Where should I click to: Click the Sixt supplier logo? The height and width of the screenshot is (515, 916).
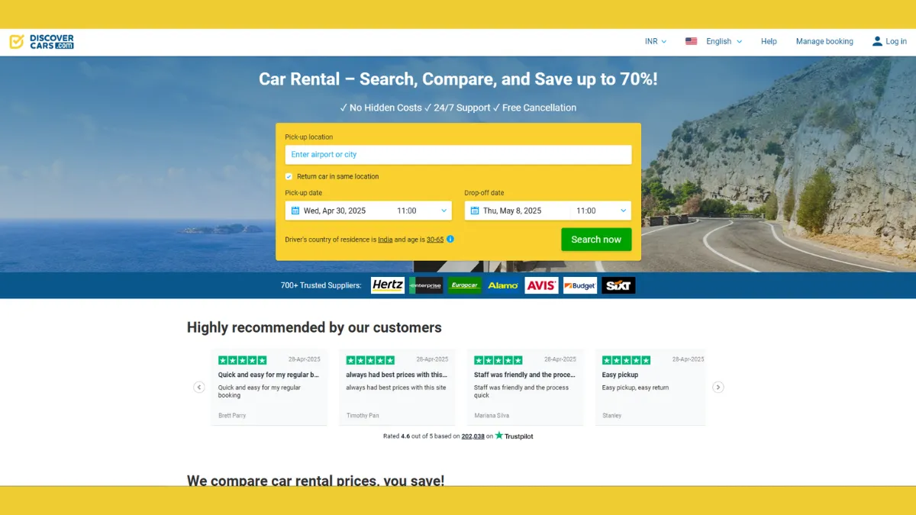pyautogui.click(x=618, y=285)
